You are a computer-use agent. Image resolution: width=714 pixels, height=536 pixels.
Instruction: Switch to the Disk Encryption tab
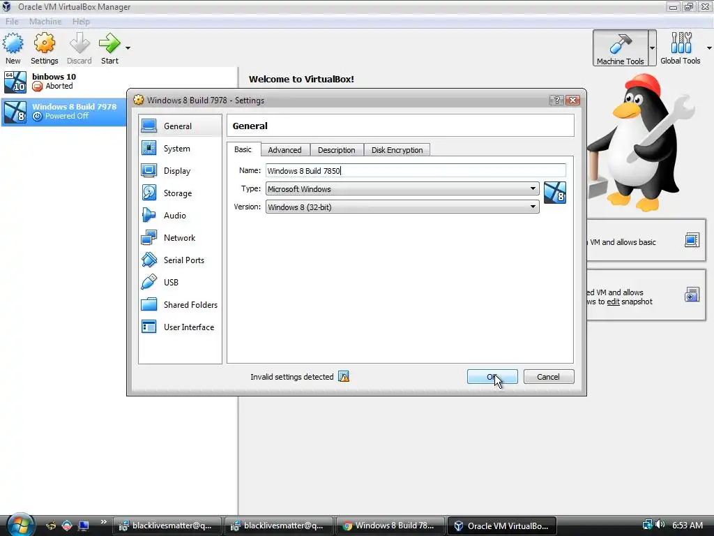click(397, 150)
